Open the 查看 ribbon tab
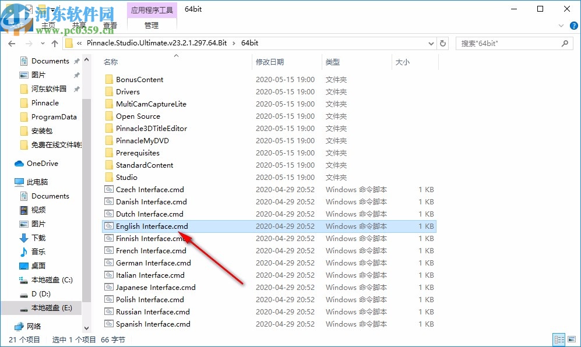The width and height of the screenshot is (581, 347). point(110,25)
